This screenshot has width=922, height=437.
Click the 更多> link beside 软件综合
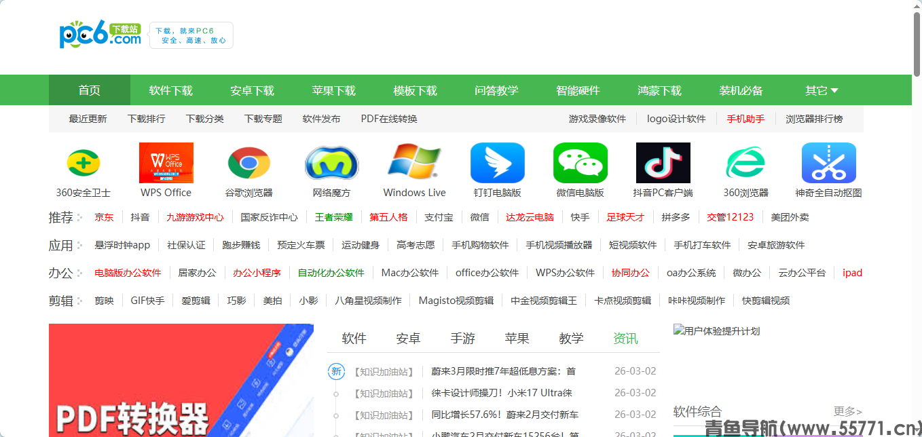point(848,411)
